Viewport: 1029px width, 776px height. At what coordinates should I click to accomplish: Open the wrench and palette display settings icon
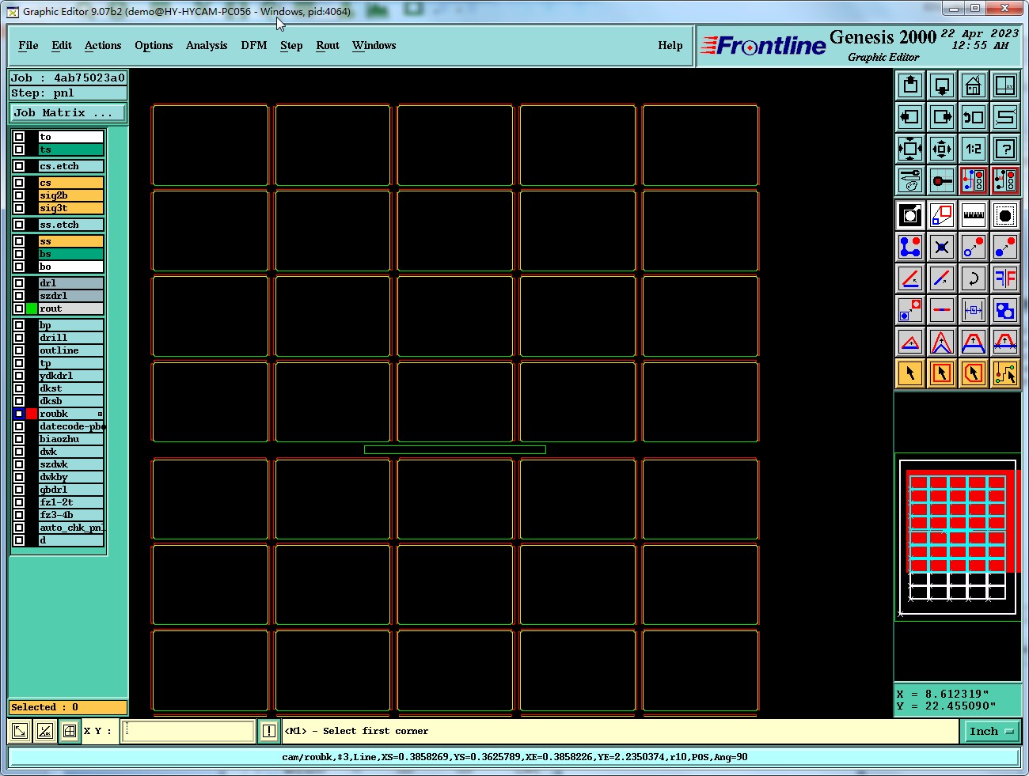point(910,180)
